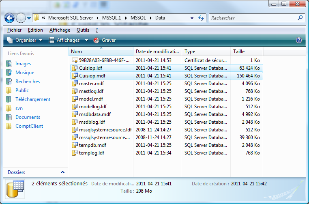This screenshot has height=204, width=309.
Task: Select the Cuisiop.mdf file icon
Action: [75, 76]
